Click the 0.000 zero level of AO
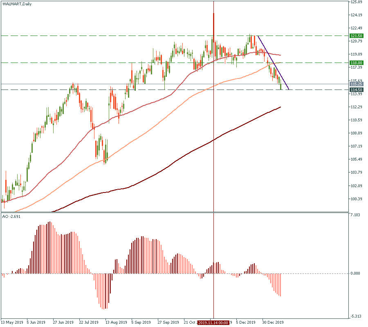 [x=356, y=273]
